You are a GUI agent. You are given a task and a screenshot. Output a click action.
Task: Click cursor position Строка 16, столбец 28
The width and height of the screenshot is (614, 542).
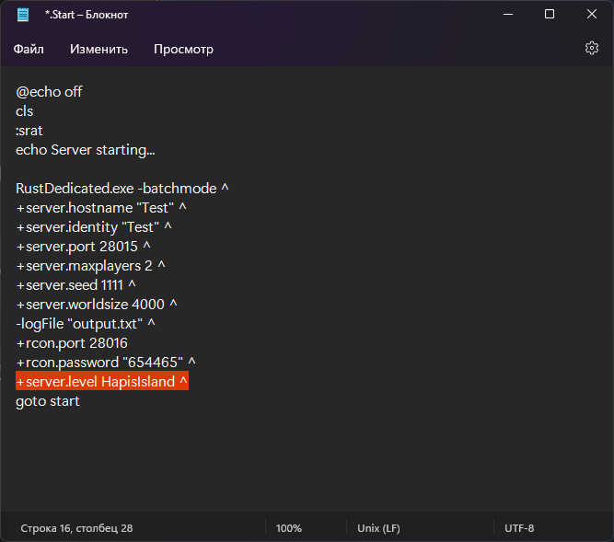point(76,528)
